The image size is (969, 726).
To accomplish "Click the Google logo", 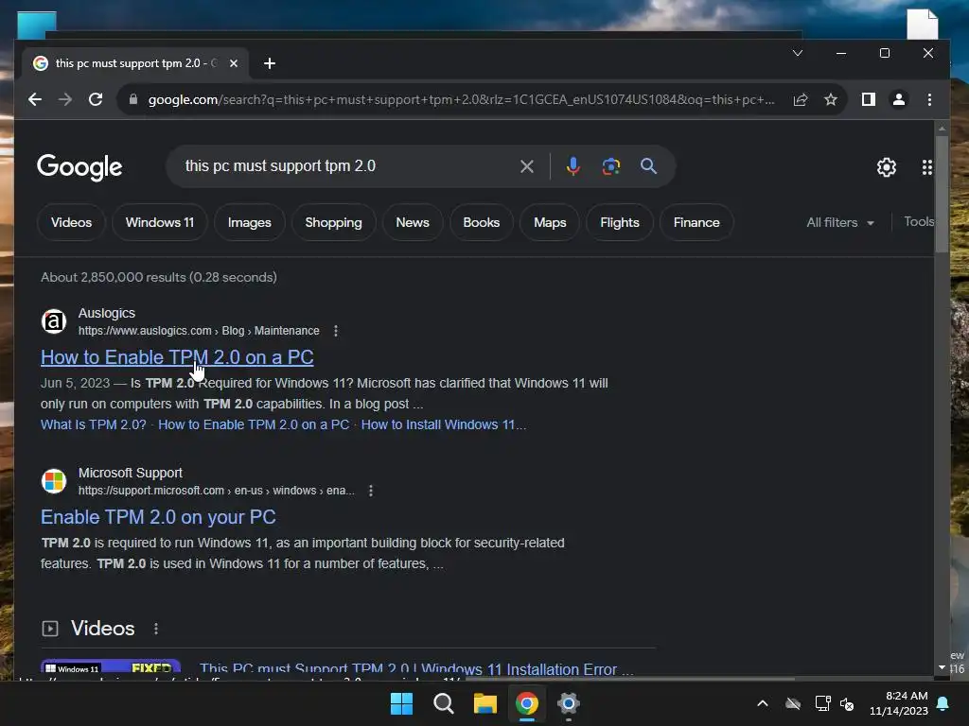I will [x=79, y=166].
